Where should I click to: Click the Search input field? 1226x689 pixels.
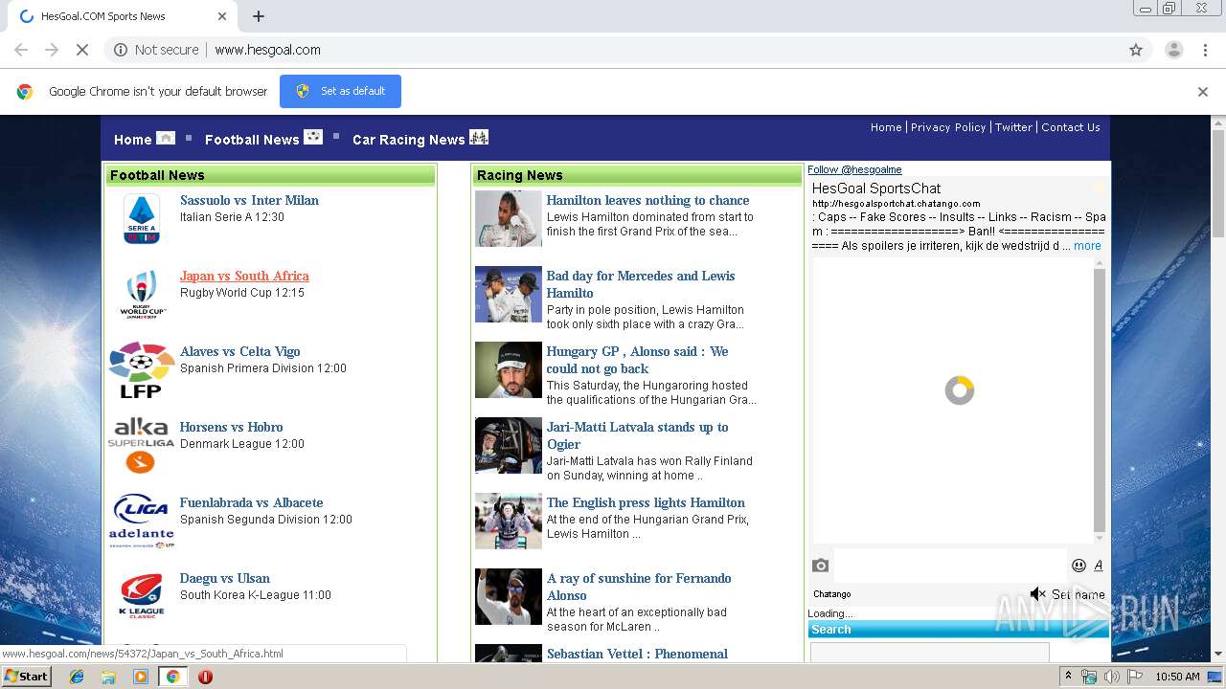[x=930, y=653]
